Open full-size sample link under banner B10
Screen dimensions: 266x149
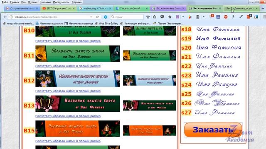(x=68, y=41)
